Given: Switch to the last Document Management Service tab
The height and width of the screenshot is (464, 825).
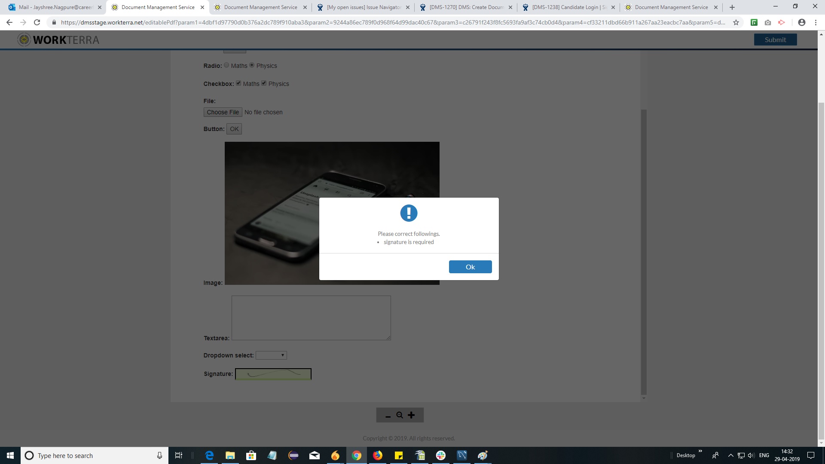Looking at the screenshot, I should [672, 7].
